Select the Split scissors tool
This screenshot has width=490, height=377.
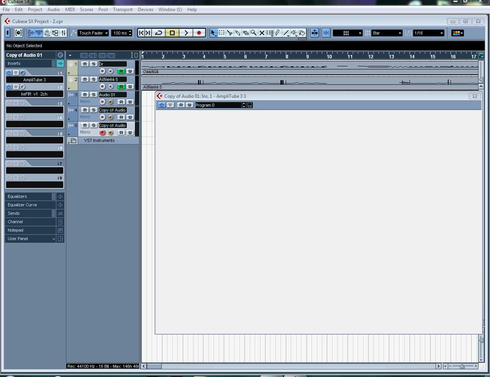(x=229, y=33)
